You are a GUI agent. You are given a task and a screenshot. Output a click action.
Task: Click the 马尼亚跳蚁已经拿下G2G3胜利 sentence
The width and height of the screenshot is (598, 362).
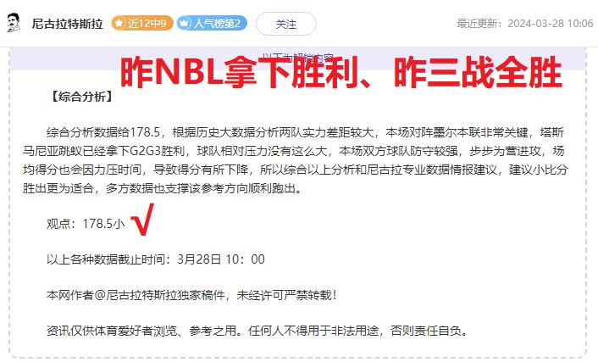[x=103, y=151]
